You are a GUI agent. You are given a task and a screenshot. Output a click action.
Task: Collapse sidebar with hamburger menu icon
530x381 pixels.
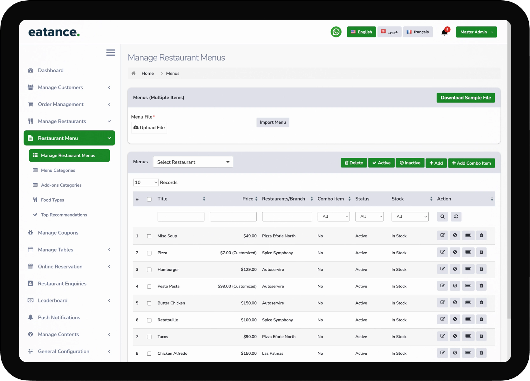click(111, 53)
